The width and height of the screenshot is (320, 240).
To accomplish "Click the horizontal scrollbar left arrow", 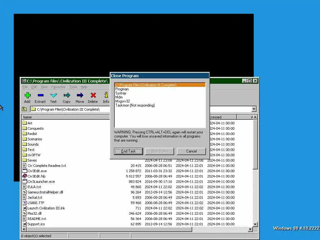I will tap(24, 229).
